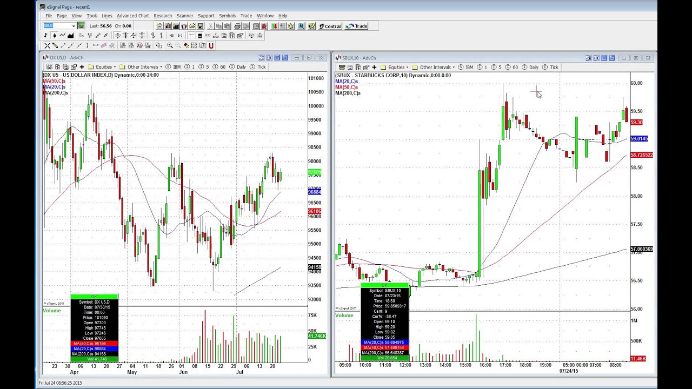692x389 pixels.
Task: Click the symbol link SX icon in DX chart title bar
Action: coord(261,58)
